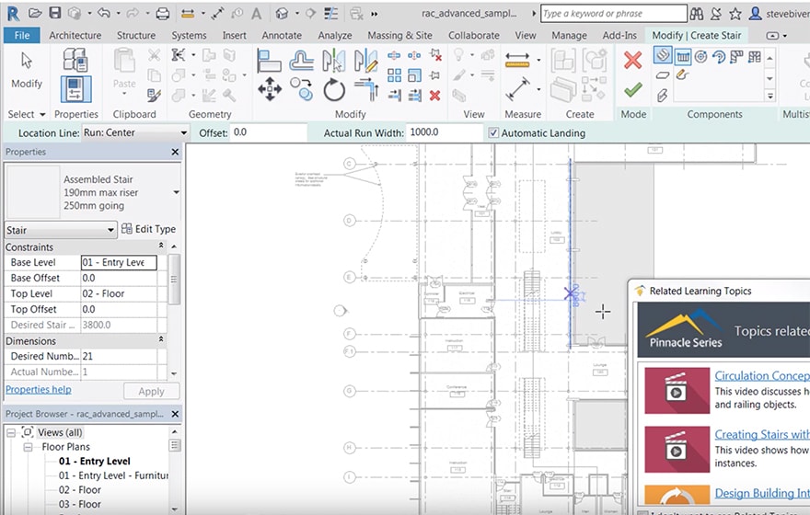Select the Trim/Extend to Corner tool
The width and height of the screenshot is (810, 515).
pos(366,89)
